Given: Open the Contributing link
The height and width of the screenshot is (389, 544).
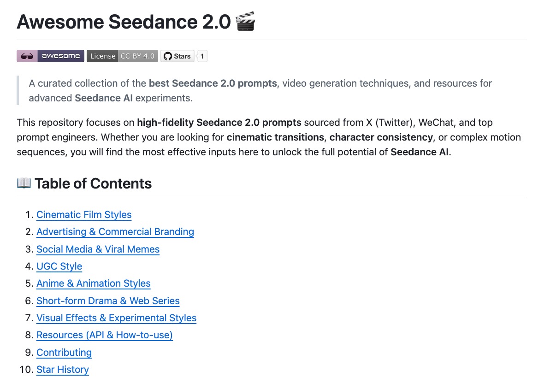Looking at the screenshot, I should point(64,353).
